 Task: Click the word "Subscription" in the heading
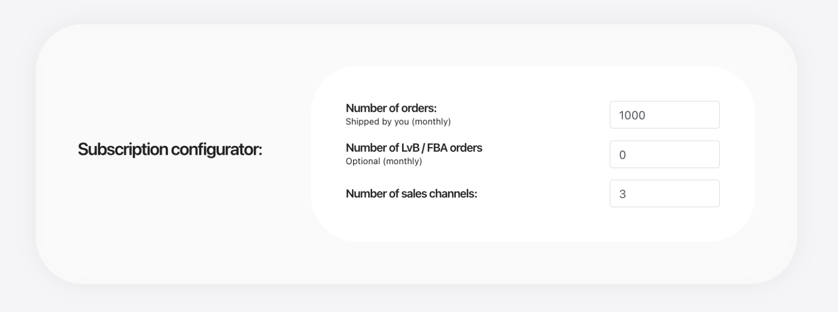tap(123, 149)
